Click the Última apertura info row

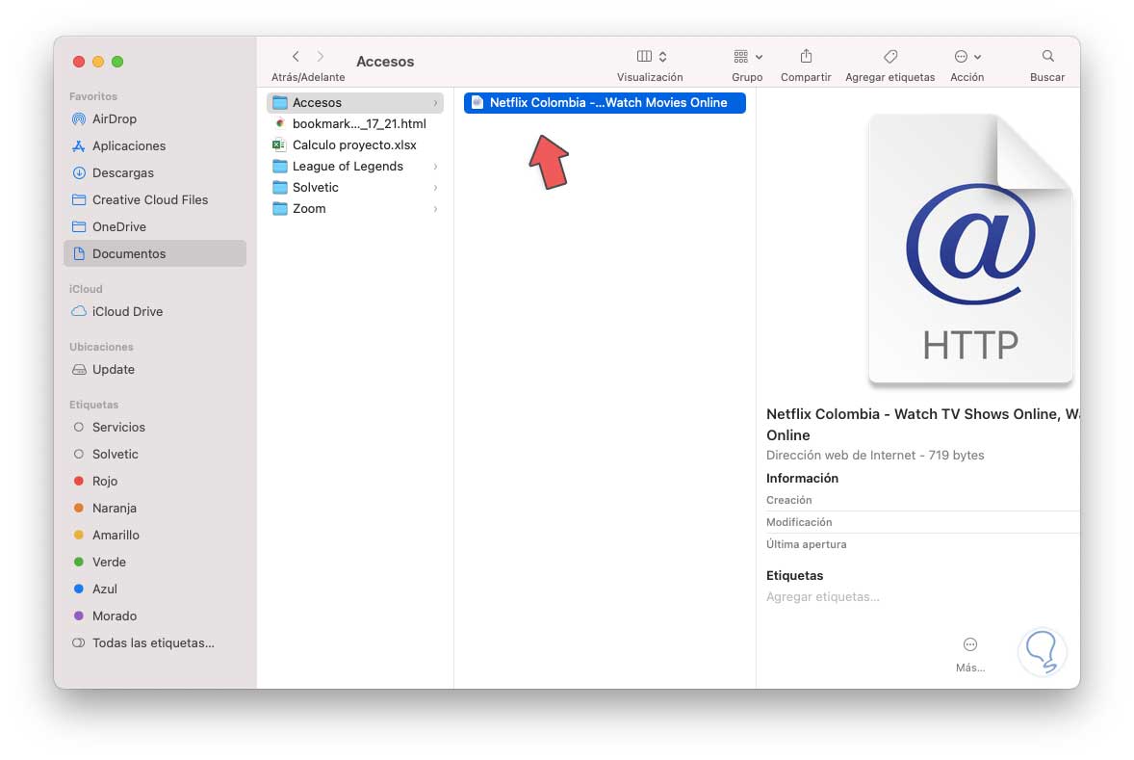click(x=922, y=544)
